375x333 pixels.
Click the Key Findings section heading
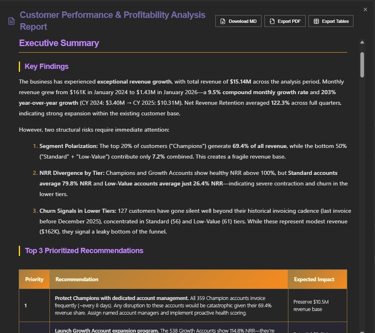[46, 66]
